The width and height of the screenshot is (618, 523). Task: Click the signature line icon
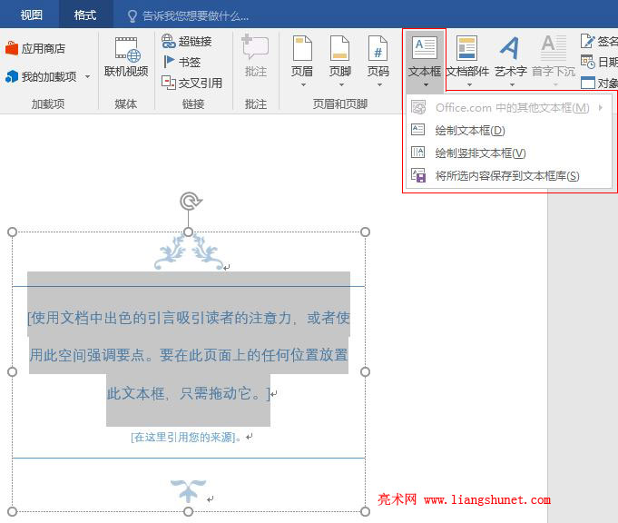click(587, 40)
